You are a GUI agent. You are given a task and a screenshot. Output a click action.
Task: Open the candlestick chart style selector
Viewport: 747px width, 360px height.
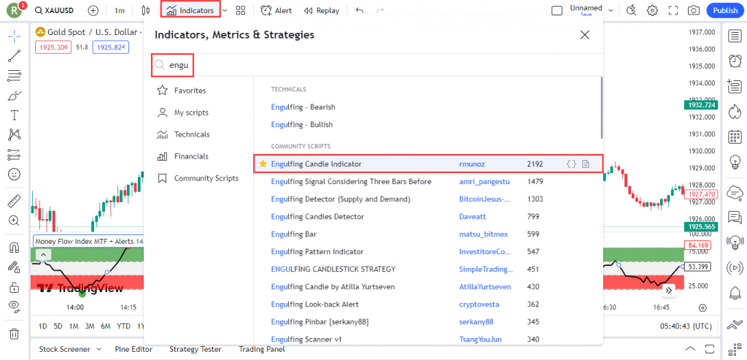pyautogui.click(x=147, y=10)
